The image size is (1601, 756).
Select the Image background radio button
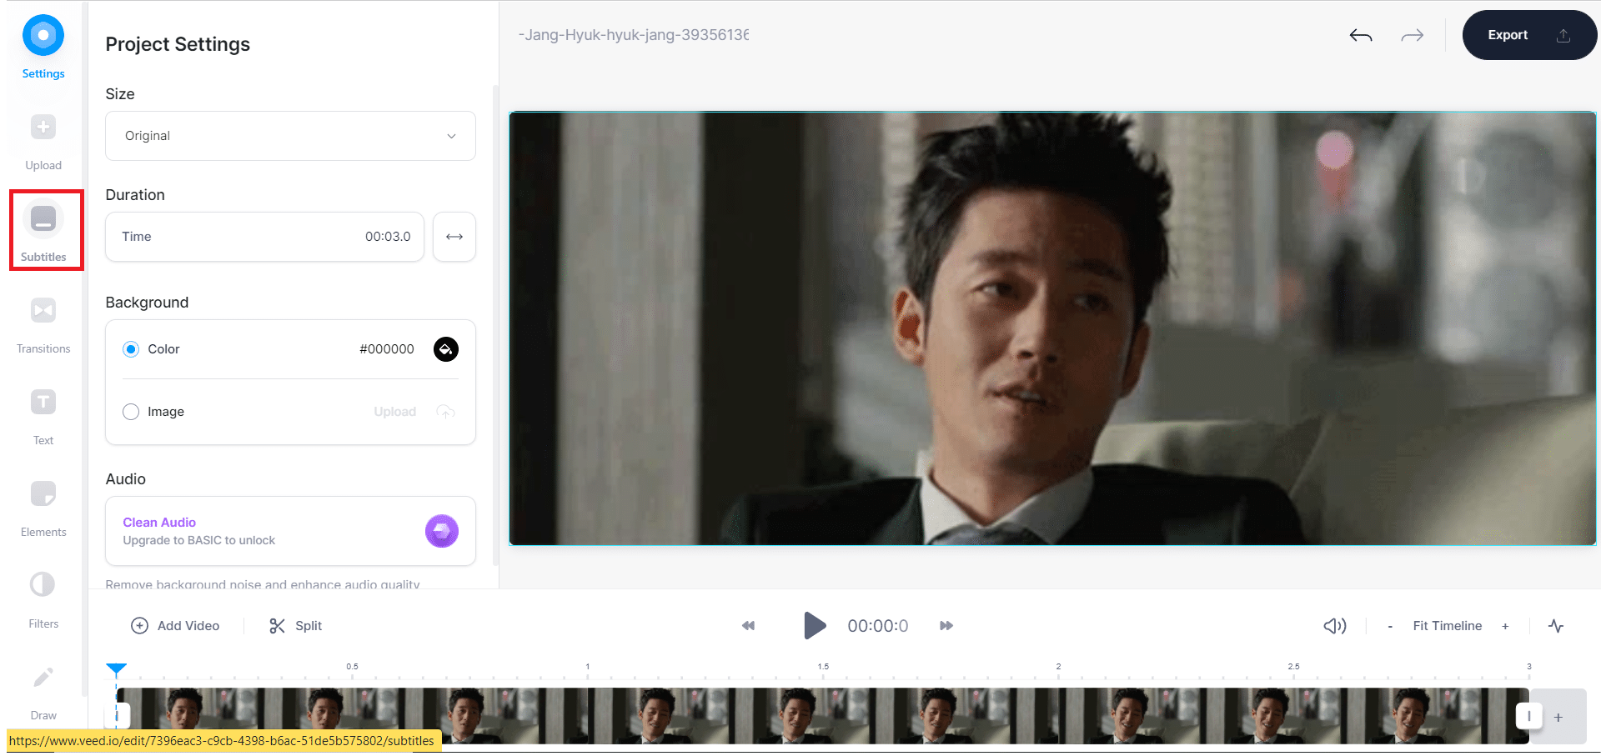[131, 412]
